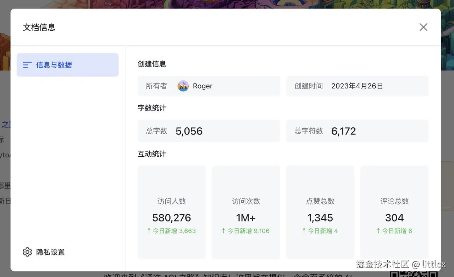This screenshot has width=454, height=277.
Task: Click 今日新增 4 under 点赞总数
Action: 320,231
